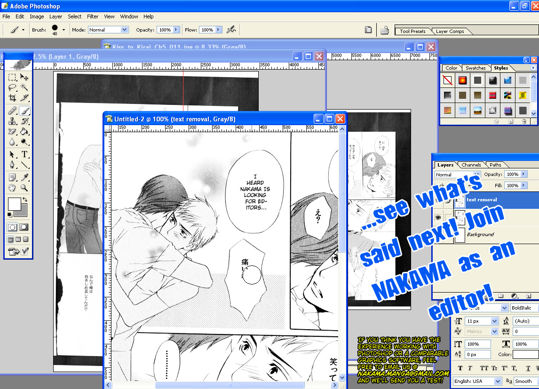This screenshot has height=389, width=539.
Task: Open the Tool Presets tab
Action: pyautogui.click(x=412, y=31)
